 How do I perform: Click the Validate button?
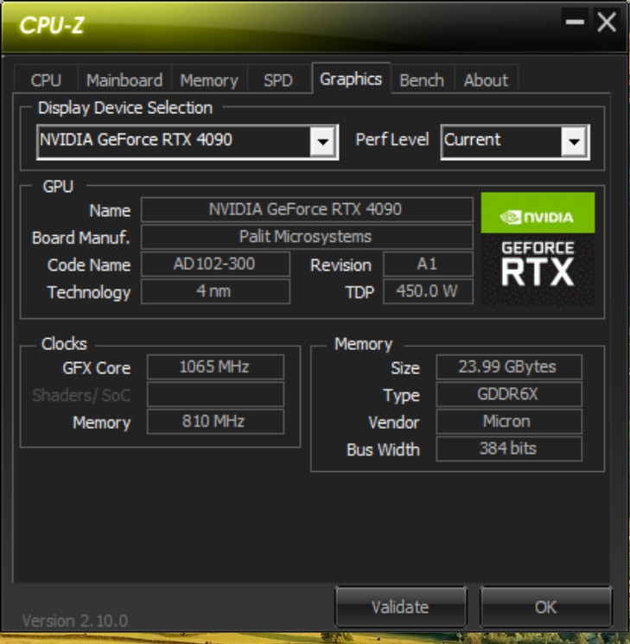pos(400,607)
